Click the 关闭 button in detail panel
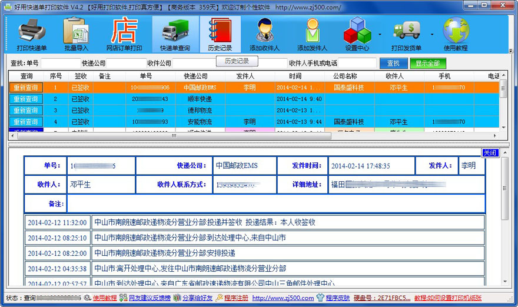 pos(490,152)
